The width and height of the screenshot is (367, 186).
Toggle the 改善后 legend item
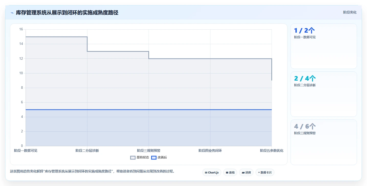tap(159, 157)
